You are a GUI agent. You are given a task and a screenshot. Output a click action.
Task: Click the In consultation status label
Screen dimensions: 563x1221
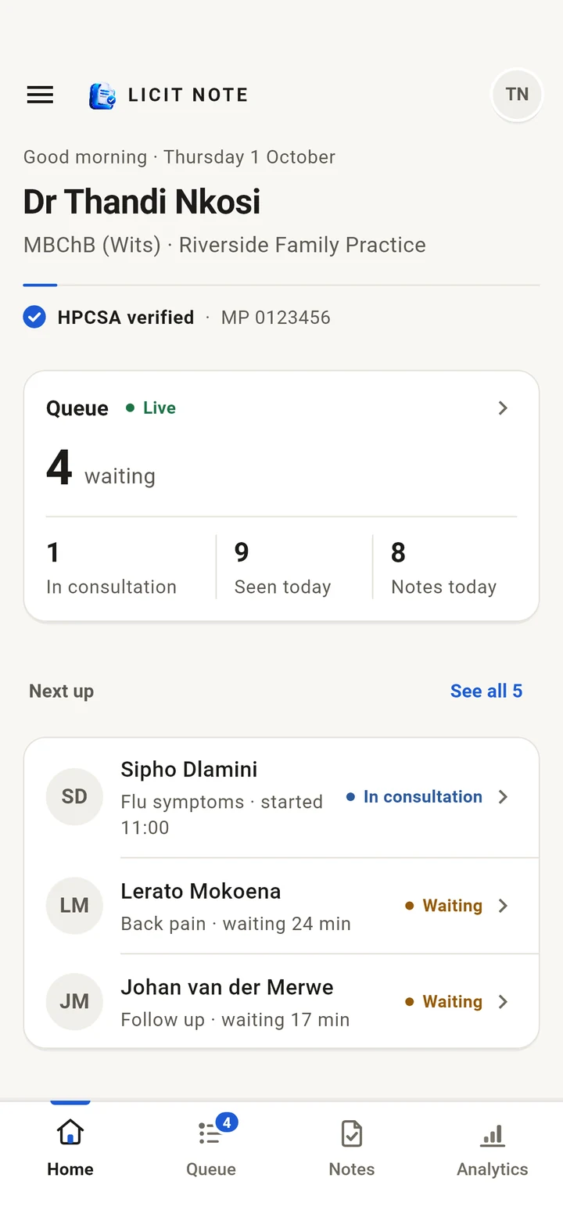coord(423,796)
